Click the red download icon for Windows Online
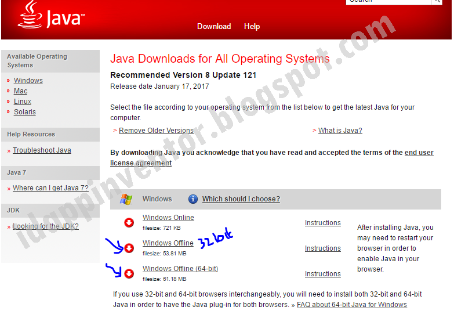 [129, 223]
